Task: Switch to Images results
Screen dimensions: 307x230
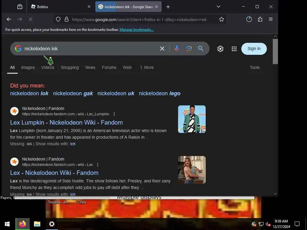Action: (x=28, y=67)
